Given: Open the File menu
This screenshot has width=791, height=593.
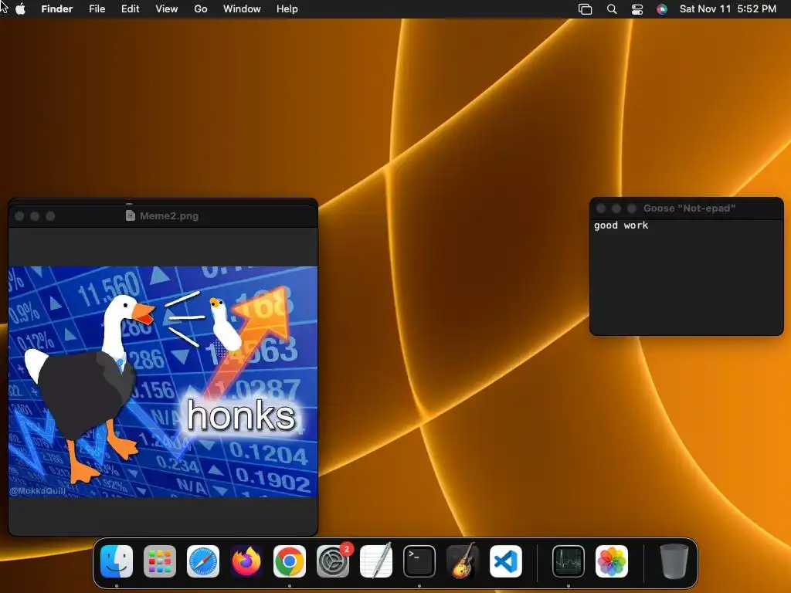Looking at the screenshot, I should tap(97, 9).
